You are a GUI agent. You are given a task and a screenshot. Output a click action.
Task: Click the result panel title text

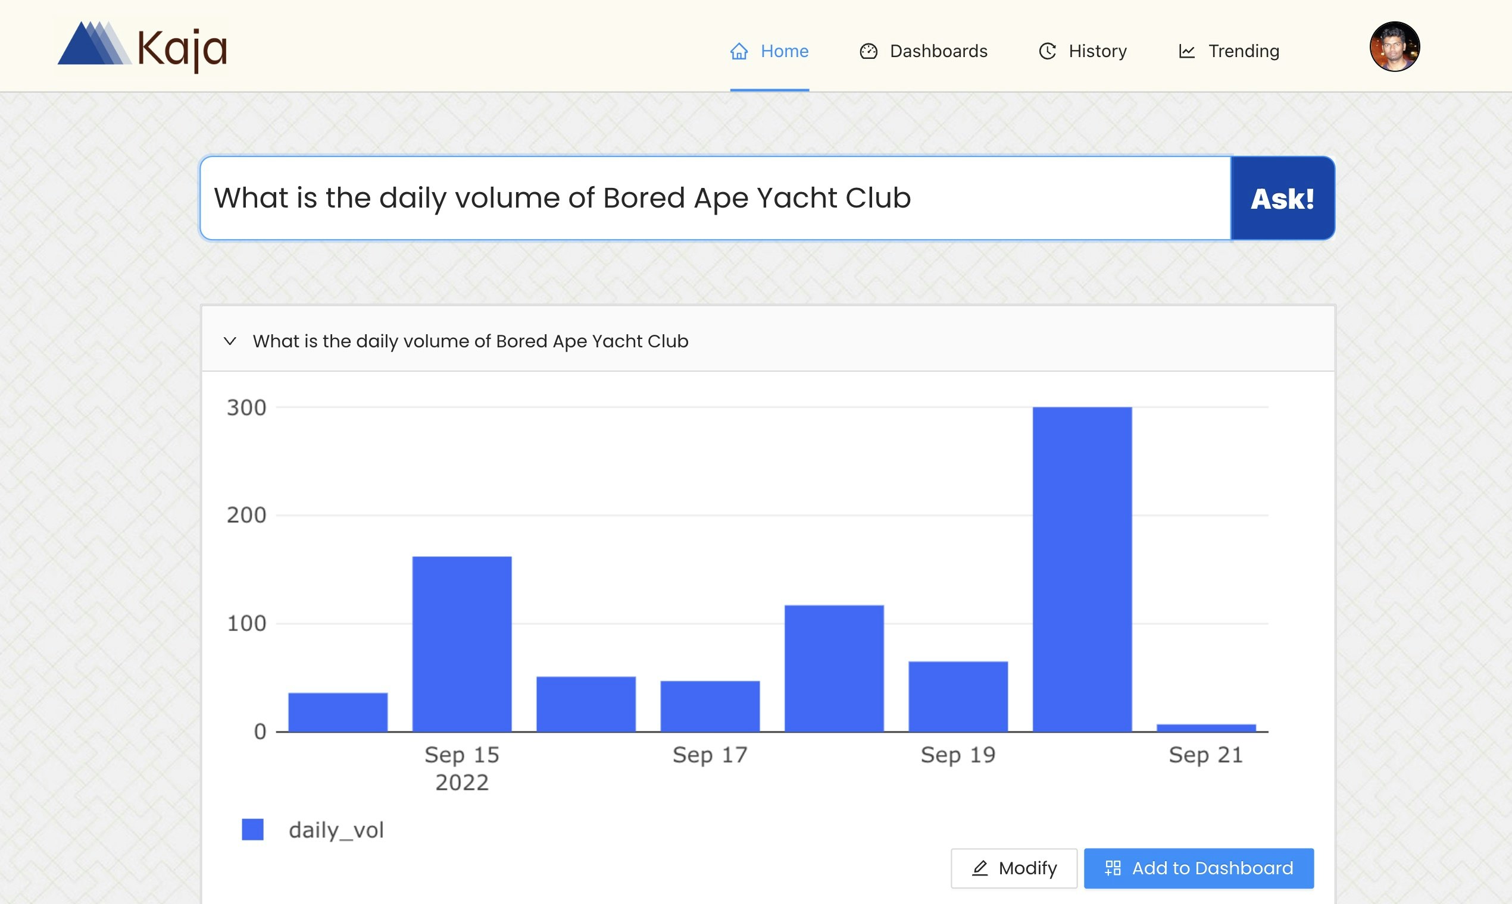pos(471,341)
